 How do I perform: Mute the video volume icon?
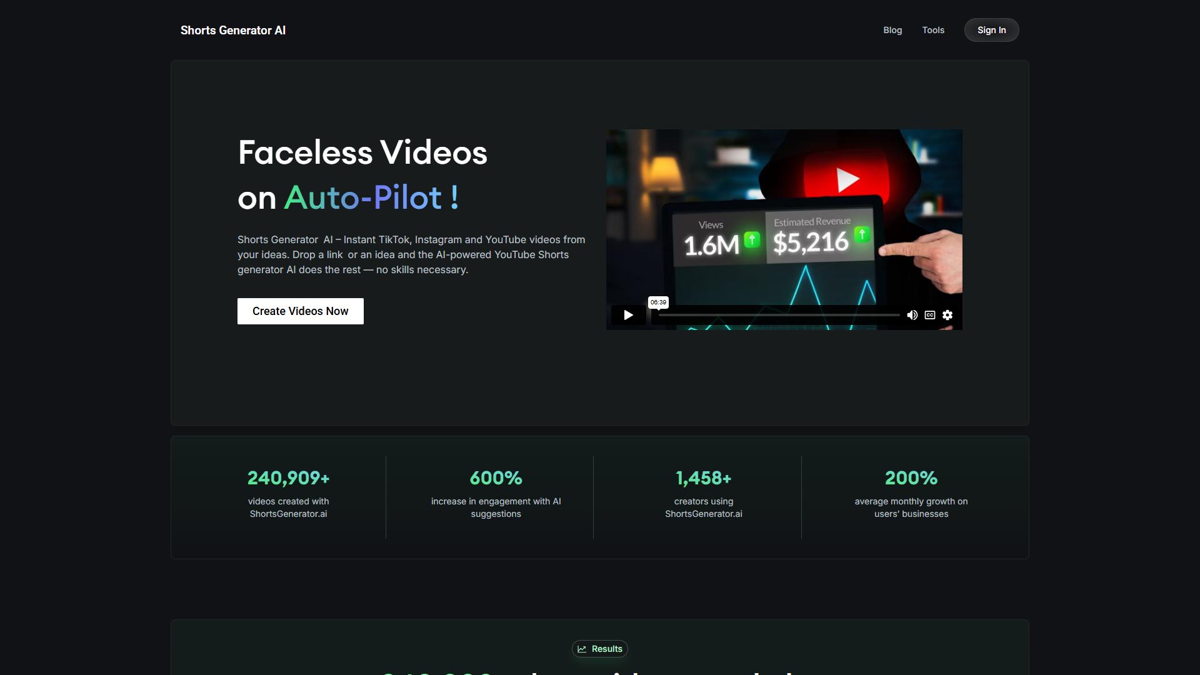coord(912,315)
